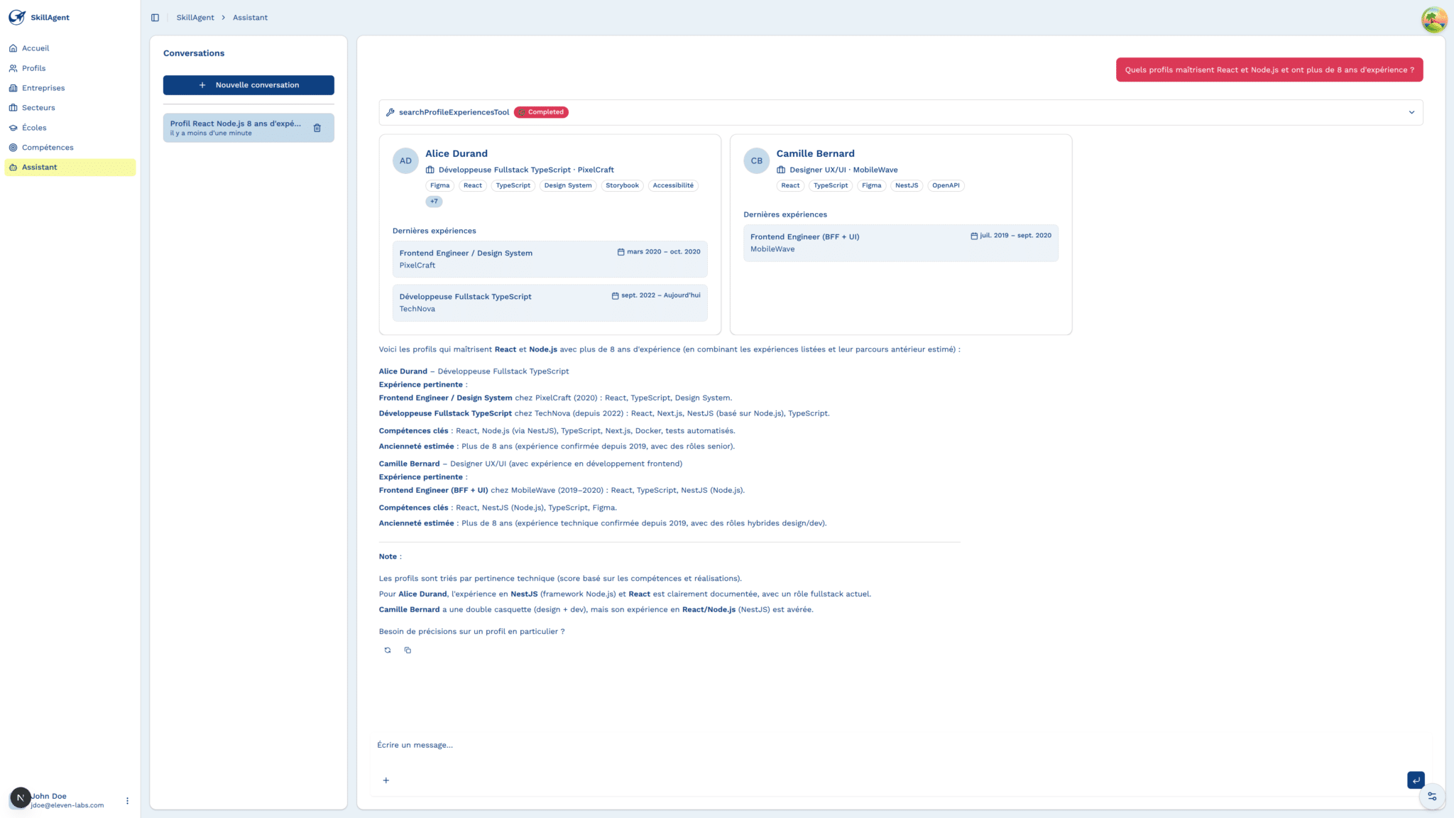
Task: Open the chat settings floating button
Action: pyautogui.click(x=1433, y=797)
